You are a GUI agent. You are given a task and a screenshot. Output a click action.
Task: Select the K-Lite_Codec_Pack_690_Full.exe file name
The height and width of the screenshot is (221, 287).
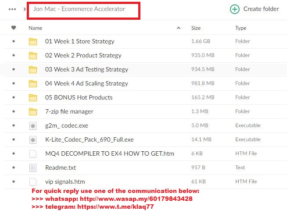[x=90, y=140]
